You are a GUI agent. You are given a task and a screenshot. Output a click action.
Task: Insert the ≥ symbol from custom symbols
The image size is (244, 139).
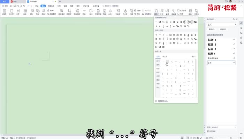[188, 43]
